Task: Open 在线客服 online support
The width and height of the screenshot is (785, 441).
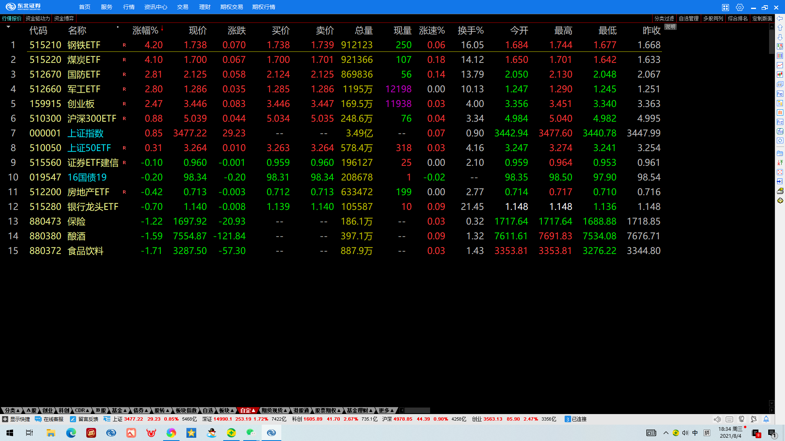Action: (x=49, y=419)
